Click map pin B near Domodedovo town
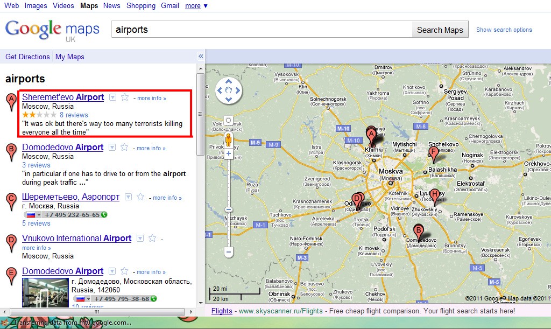Viewport: 551px width, 329px height. tap(418, 233)
